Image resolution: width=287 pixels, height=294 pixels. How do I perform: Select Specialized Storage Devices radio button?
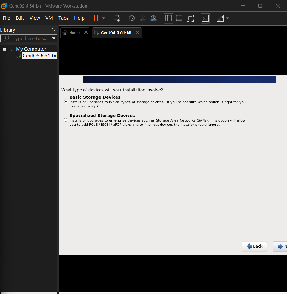pos(66,120)
